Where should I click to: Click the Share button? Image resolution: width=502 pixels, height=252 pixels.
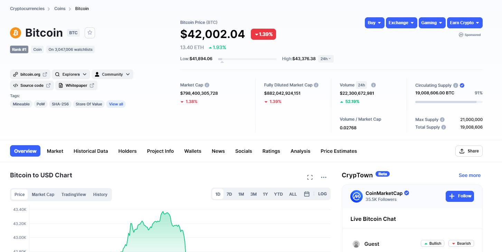469,151
